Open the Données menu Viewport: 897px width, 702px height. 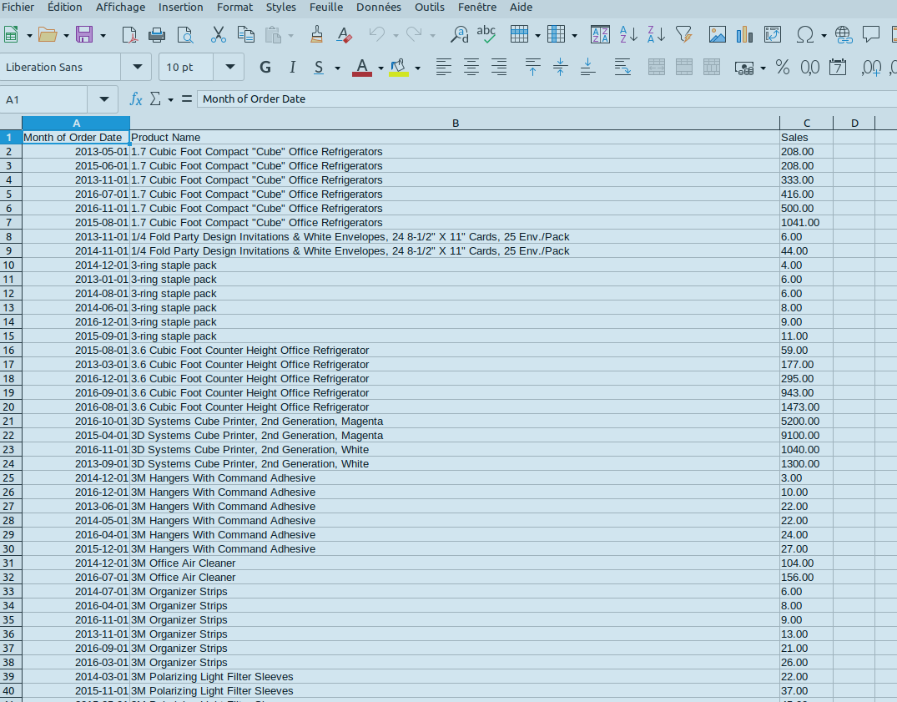[x=378, y=8]
